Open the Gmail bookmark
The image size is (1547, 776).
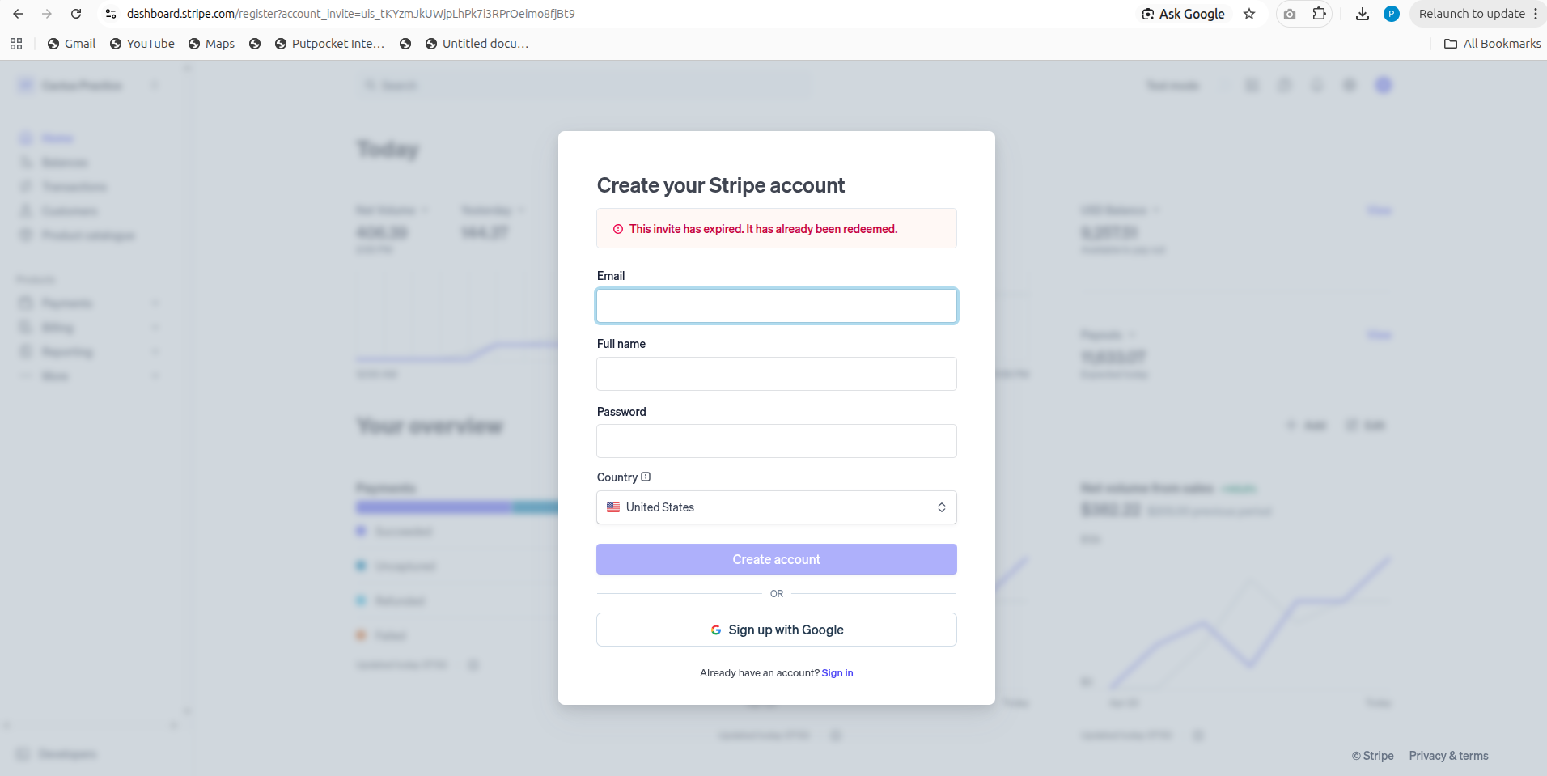(71, 44)
